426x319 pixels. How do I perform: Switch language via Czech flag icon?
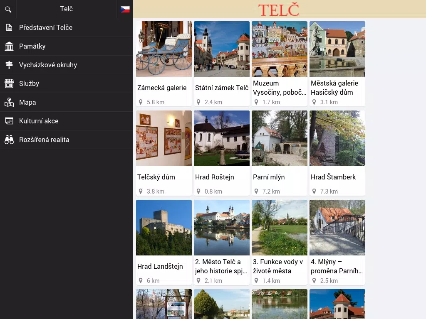click(125, 9)
